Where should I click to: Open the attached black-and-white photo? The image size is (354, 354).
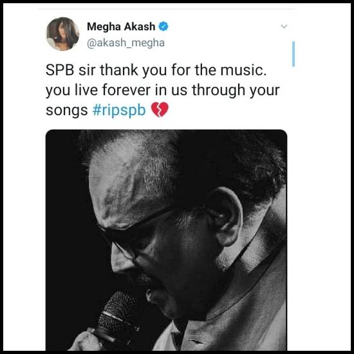click(x=167, y=240)
